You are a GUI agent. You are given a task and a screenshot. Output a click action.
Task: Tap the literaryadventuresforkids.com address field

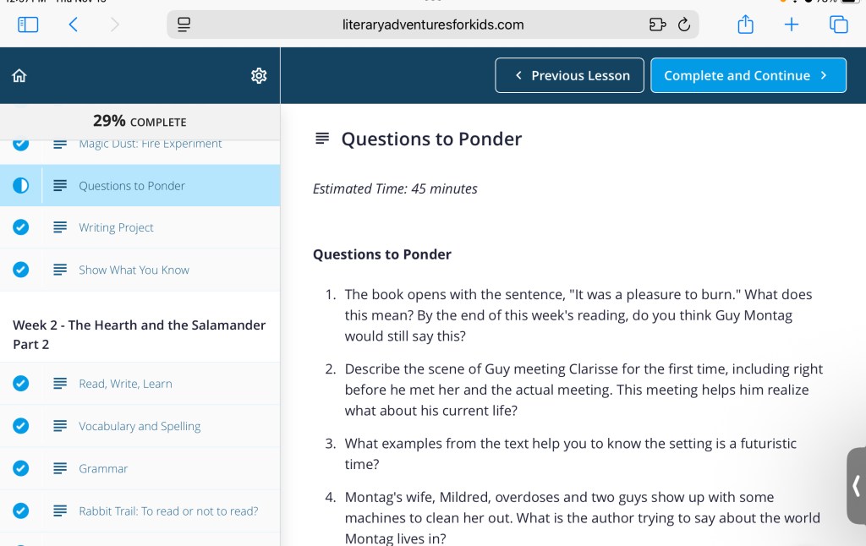pyautogui.click(x=433, y=25)
